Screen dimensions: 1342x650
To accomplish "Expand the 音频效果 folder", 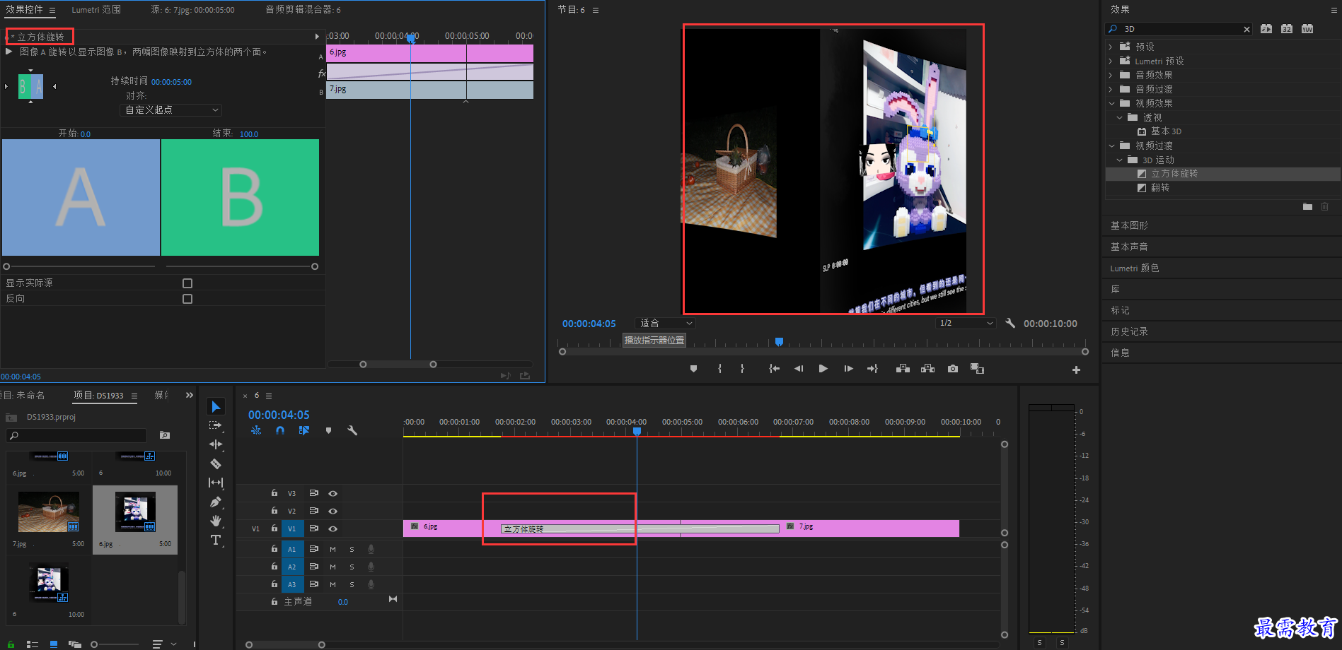I will tap(1111, 75).
